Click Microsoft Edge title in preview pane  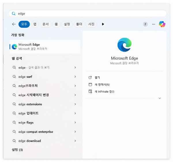click(125, 58)
